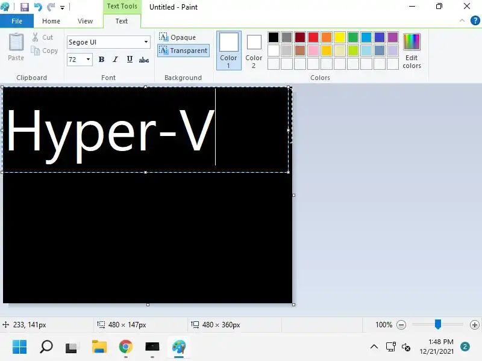The width and height of the screenshot is (482, 361).
Task: Toggle Underline formatting
Action: click(130, 59)
